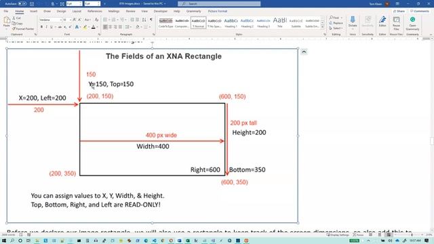
Task: Open the Select dropdown in Editing
Action: click(x=336, y=28)
